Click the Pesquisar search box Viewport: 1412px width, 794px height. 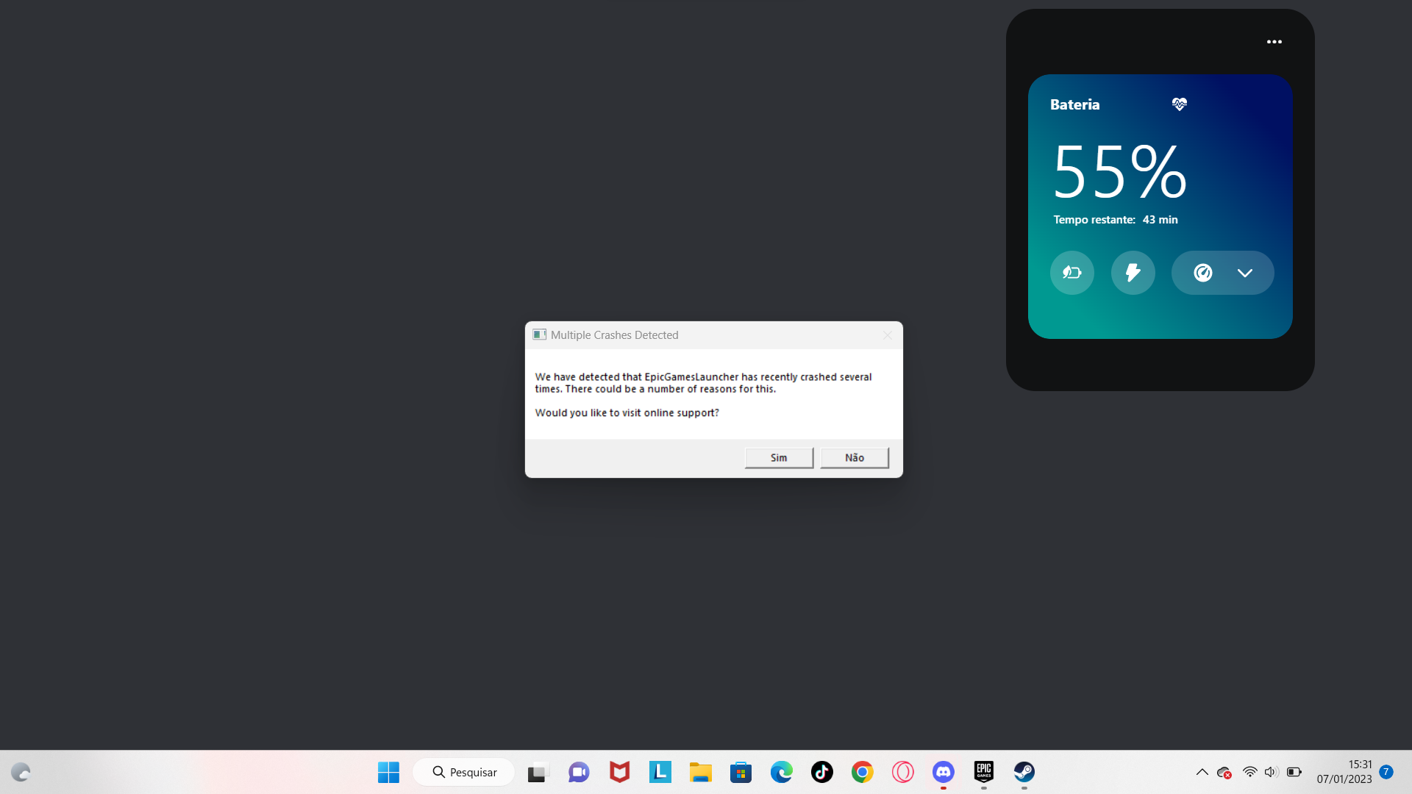[463, 772]
